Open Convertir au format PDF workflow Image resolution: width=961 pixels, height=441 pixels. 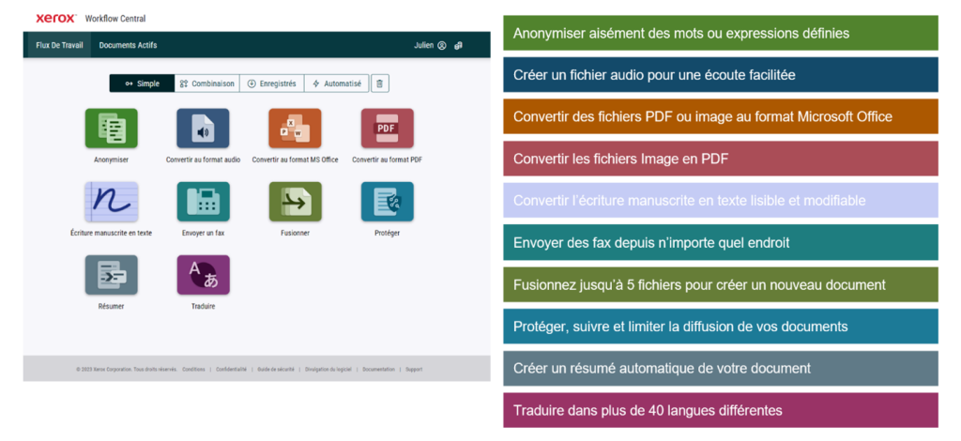[387, 129]
